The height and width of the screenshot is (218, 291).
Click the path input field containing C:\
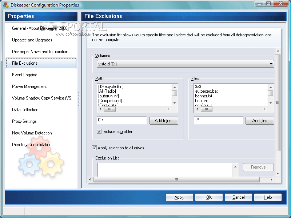click(x=122, y=120)
